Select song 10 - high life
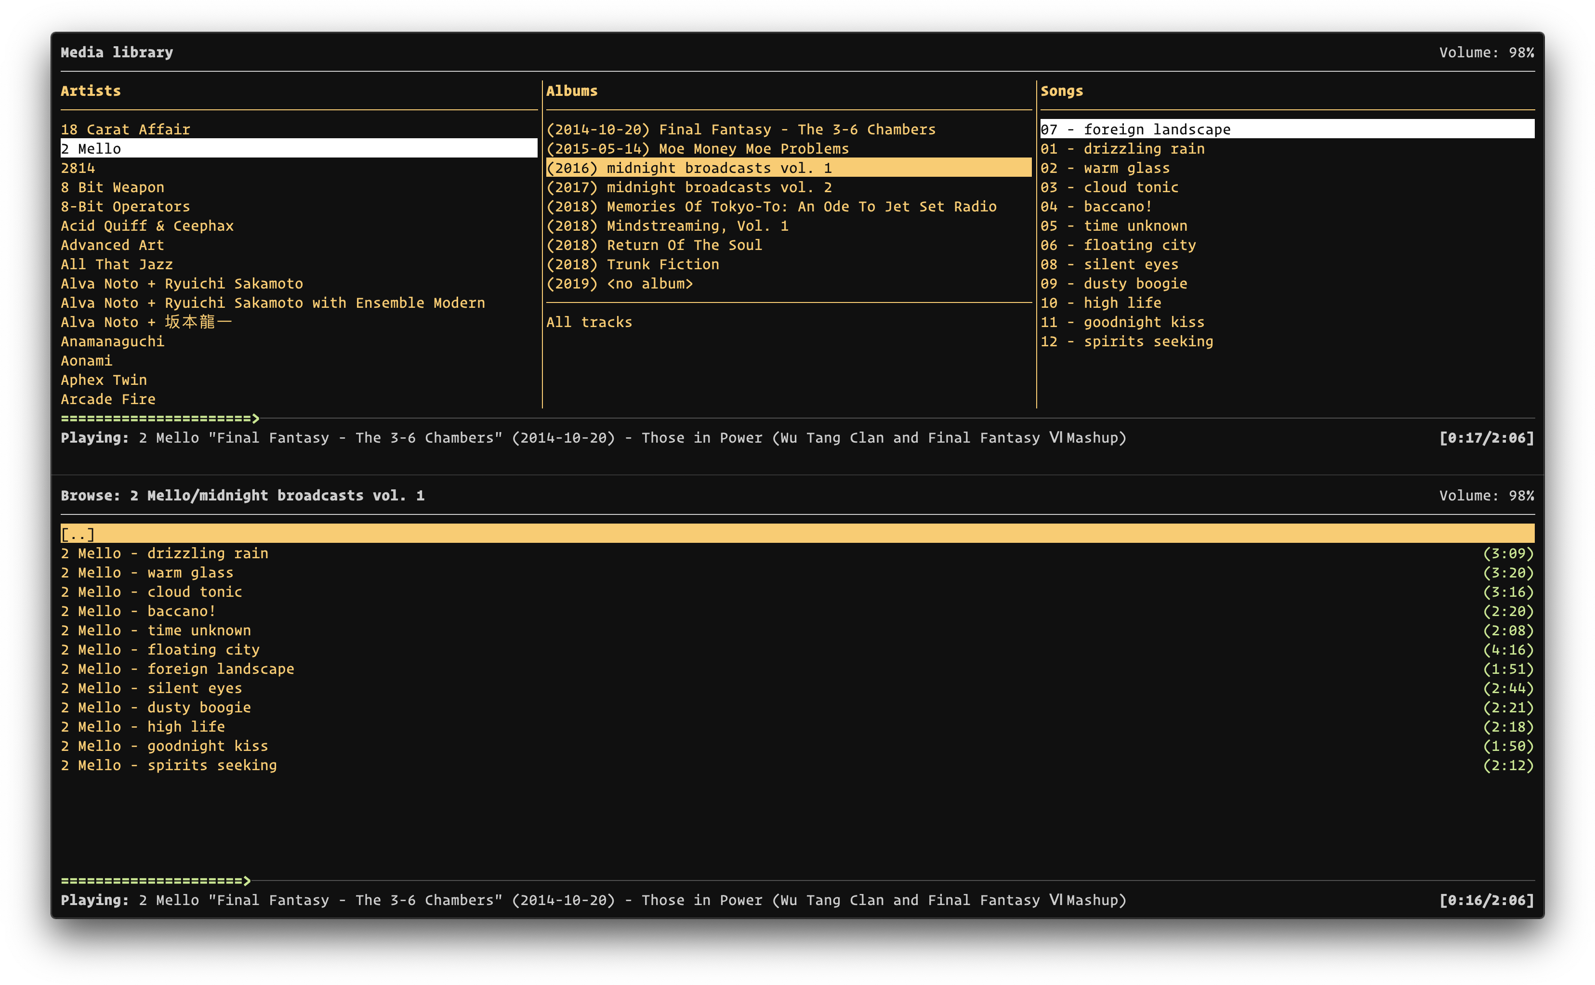Image resolution: width=1595 pixels, height=985 pixels. 1101,303
